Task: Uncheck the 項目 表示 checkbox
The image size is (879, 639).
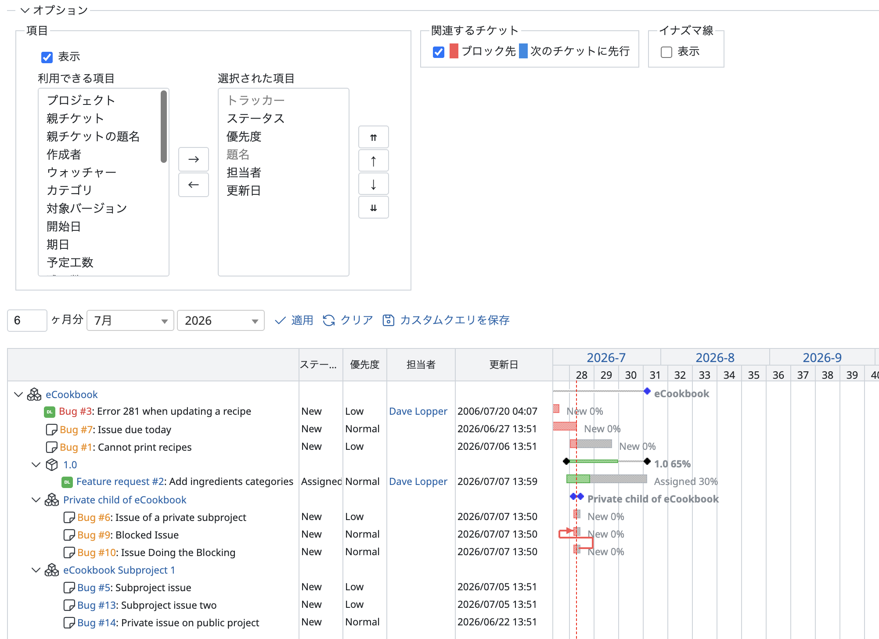Action: (47, 57)
